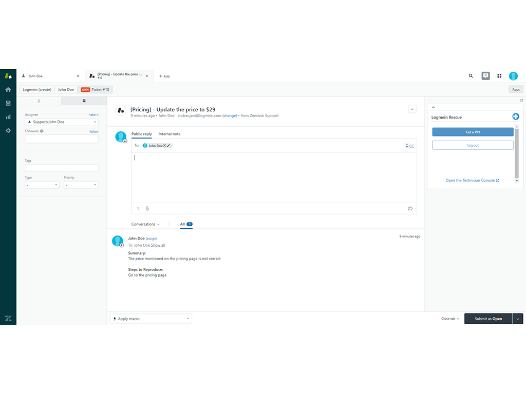Open the notifications icon near the search
The image size is (526, 394).
coord(485,75)
